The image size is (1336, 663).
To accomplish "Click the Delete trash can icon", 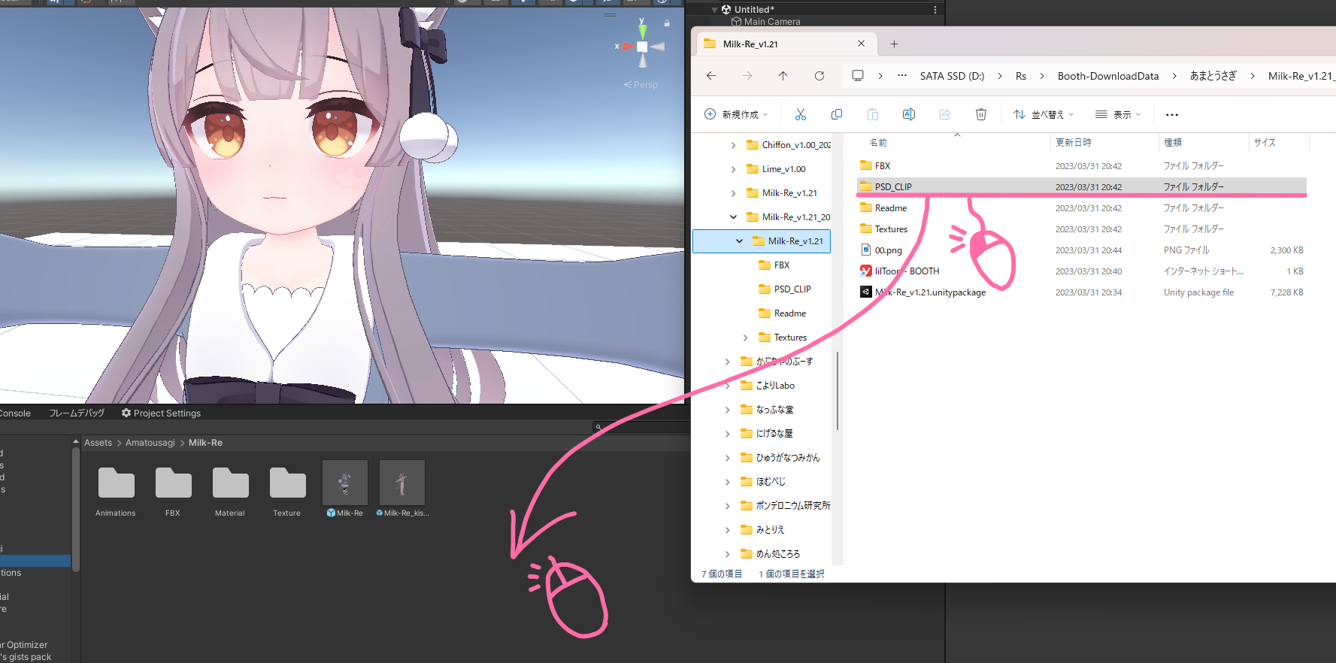I will point(980,114).
